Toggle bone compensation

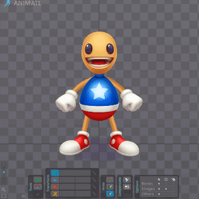click(x=127, y=180)
